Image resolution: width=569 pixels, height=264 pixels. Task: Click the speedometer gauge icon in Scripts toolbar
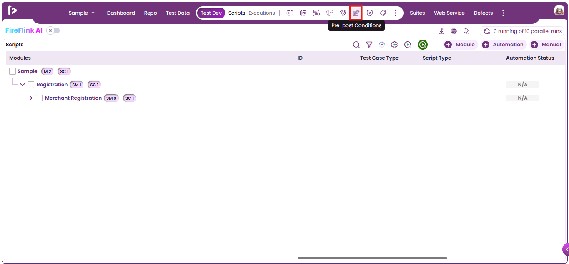pos(382,45)
